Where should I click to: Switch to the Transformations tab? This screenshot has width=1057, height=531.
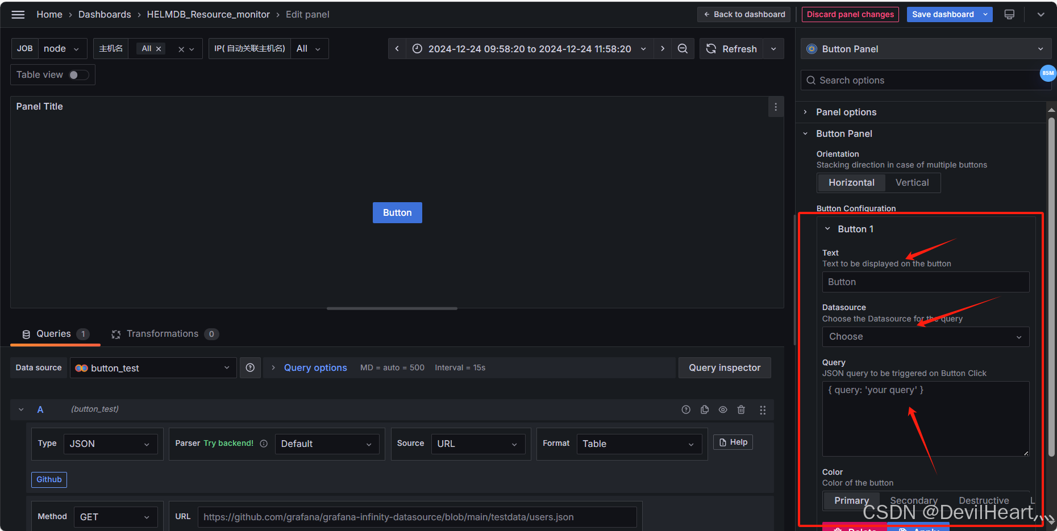pyautogui.click(x=165, y=334)
